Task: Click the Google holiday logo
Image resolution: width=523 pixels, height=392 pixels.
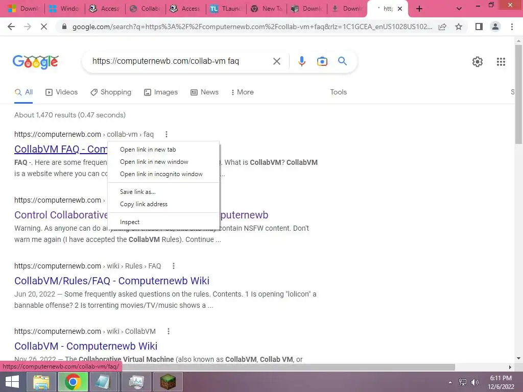Action: [36, 62]
